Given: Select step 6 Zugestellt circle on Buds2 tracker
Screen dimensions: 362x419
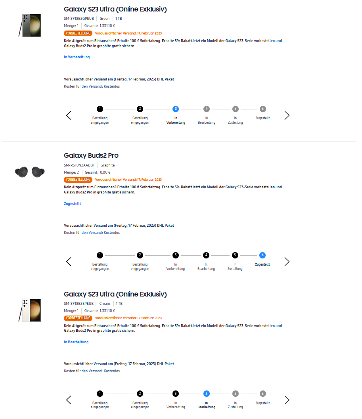Looking at the screenshot, I should [x=262, y=255].
